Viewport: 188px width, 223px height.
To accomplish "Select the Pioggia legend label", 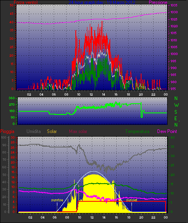I will [x=7, y=131].
